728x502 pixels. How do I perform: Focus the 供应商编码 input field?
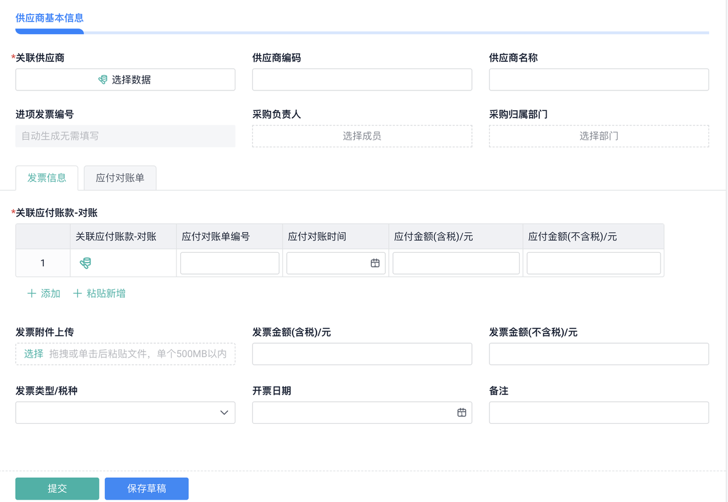(x=362, y=79)
